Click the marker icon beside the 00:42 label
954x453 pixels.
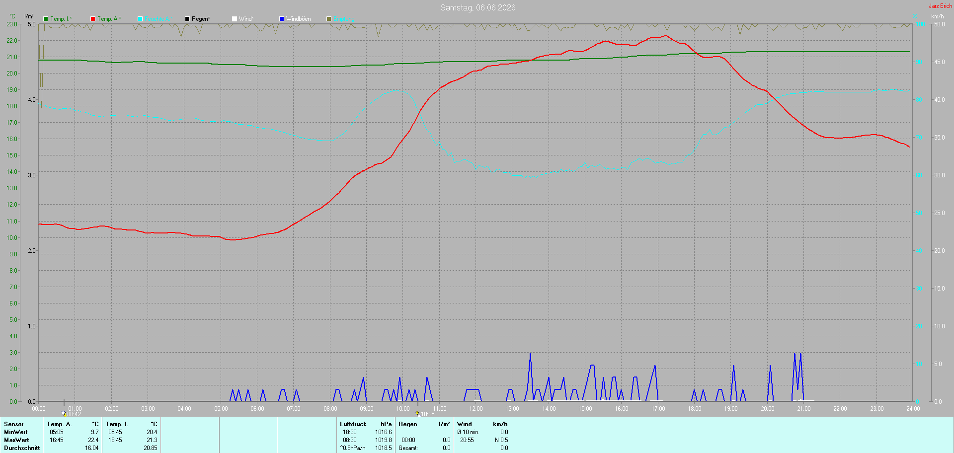click(x=64, y=413)
